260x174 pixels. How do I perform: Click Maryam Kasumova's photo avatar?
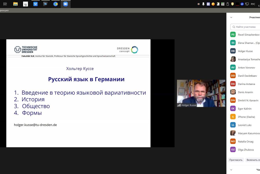tap(233, 133)
